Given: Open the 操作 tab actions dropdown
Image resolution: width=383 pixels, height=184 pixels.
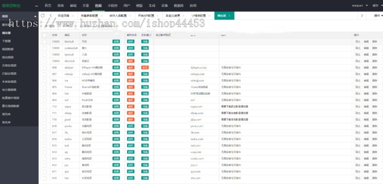Looking at the screenshot, I should tap(378, 16).
